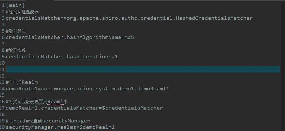Click the #散列算法 comment
Image resolution: width=285 pixels, height=131 pixels.
tap(16, 31)
